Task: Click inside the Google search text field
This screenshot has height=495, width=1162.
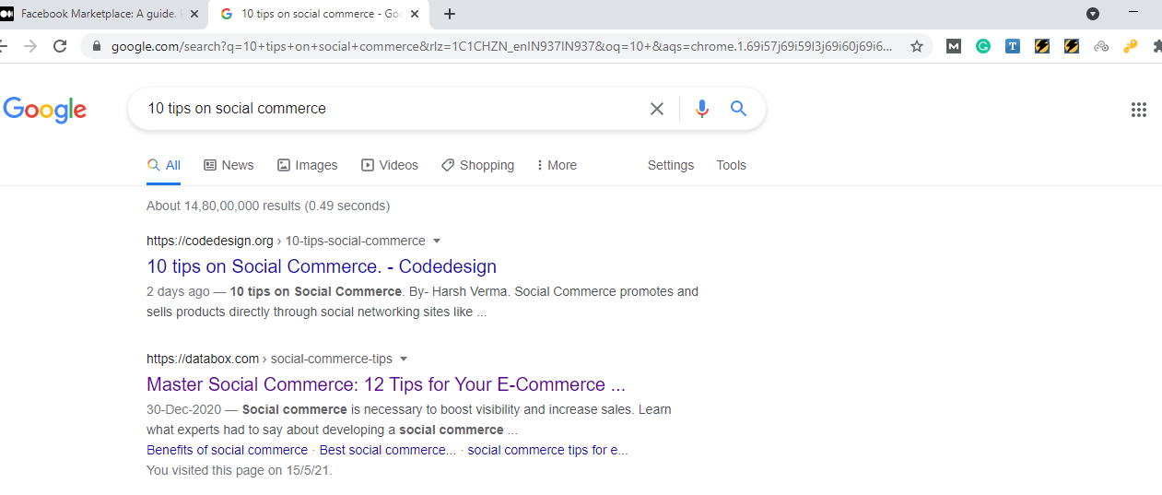Action: [x=387, y=109]
